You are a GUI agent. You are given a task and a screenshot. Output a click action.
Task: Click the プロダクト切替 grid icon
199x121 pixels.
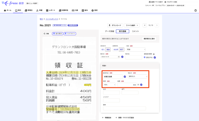165,2
